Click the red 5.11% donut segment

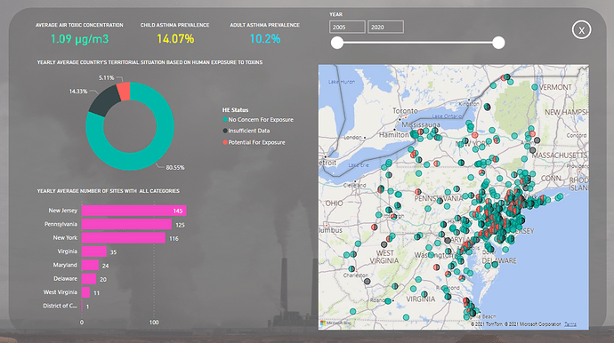tap(124, 92)
